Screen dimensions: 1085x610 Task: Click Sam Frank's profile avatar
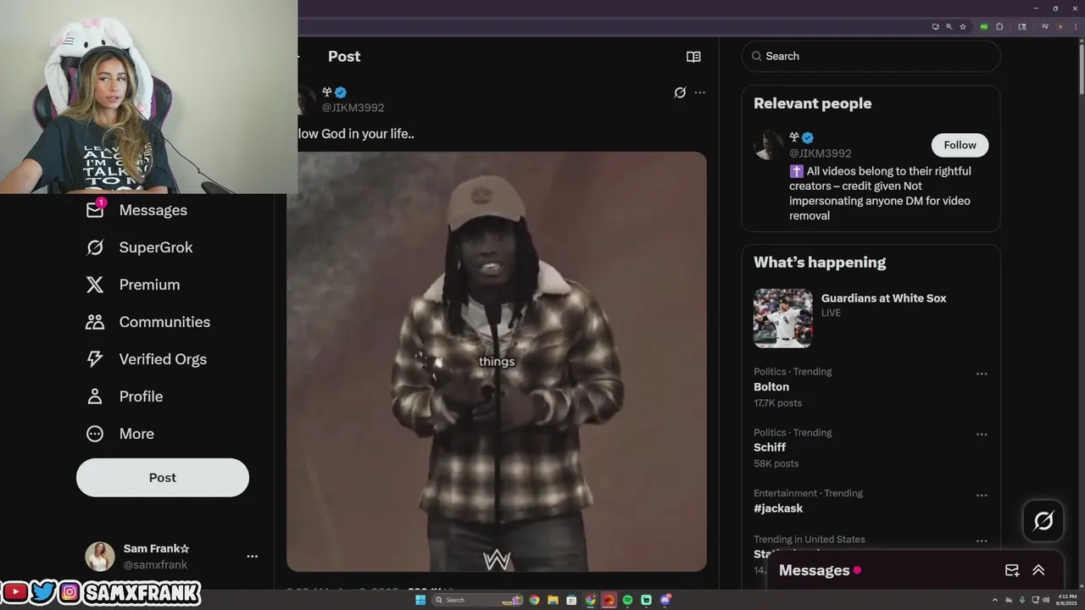click(x=100, y=557)
